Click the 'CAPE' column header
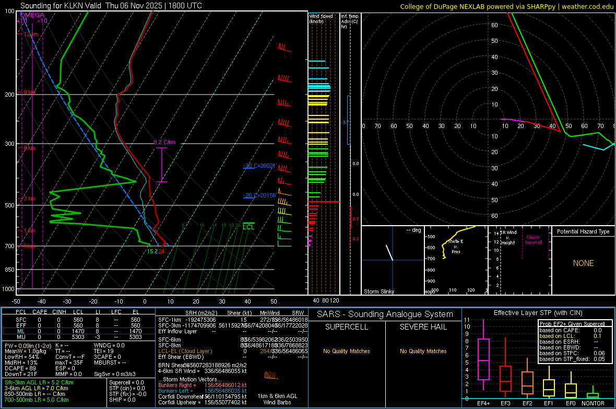 tap(40, 312)
